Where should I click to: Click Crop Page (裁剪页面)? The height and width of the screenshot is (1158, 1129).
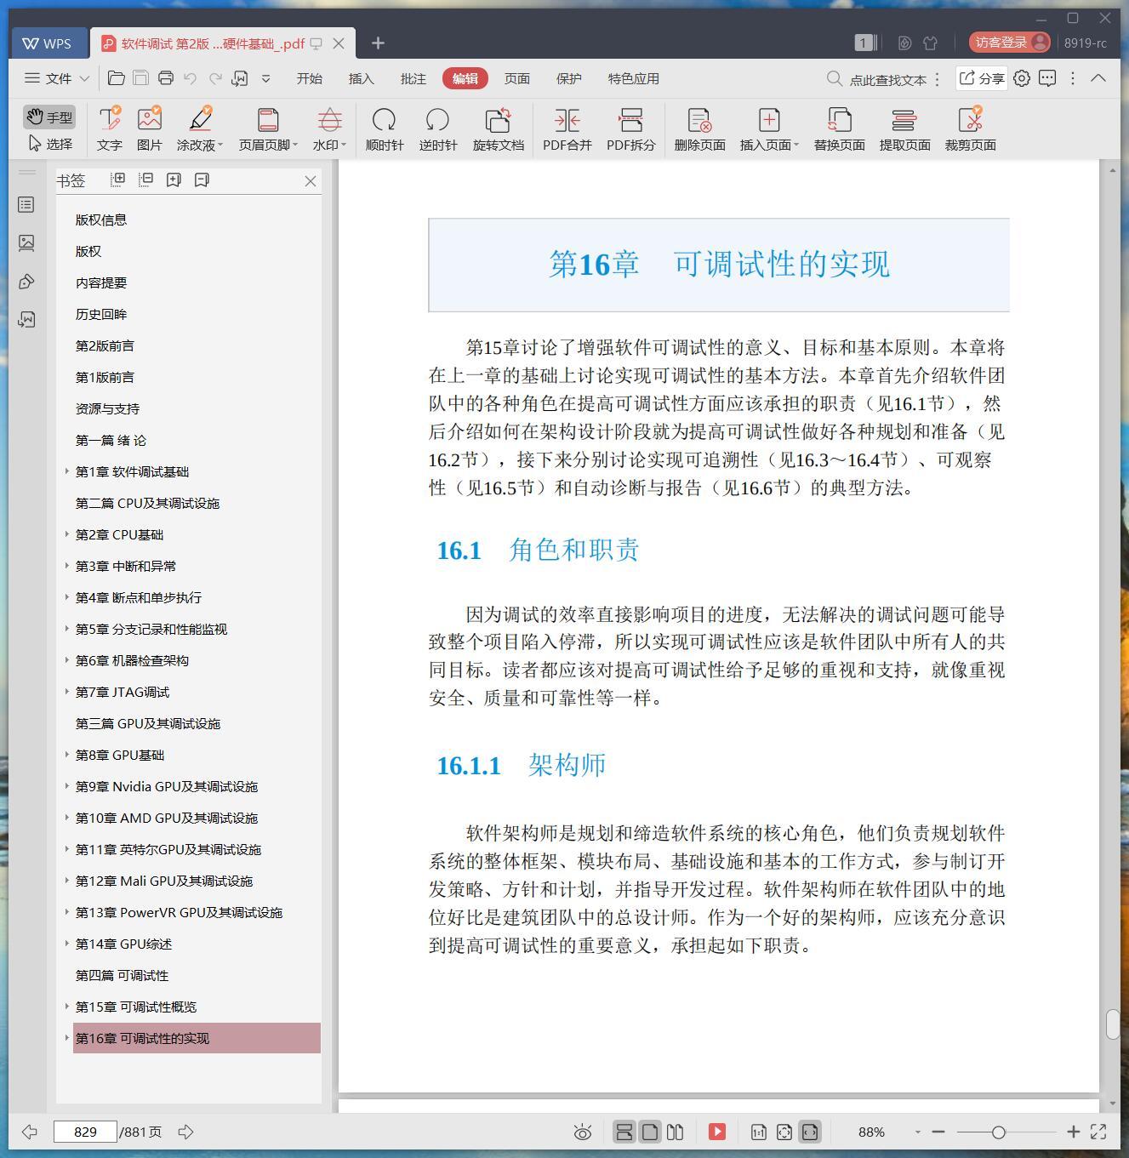(x=971, y=129)
